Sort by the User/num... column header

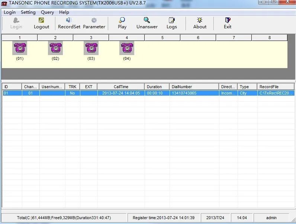pyautogui.click(x=52, y=87)
